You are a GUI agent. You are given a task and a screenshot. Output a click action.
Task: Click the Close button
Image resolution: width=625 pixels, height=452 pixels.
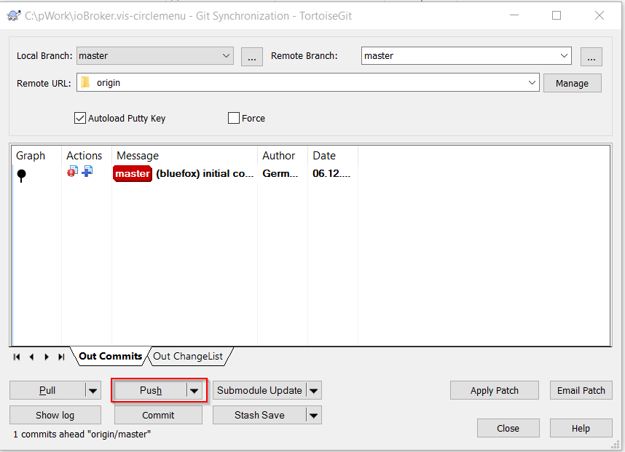point(508,429)
